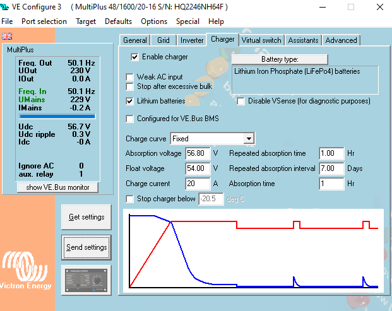Image resolution: width=392 pixels, height=311 pixels.
Task: Click show VE.Bus monitor button
Action: point(57,187)
